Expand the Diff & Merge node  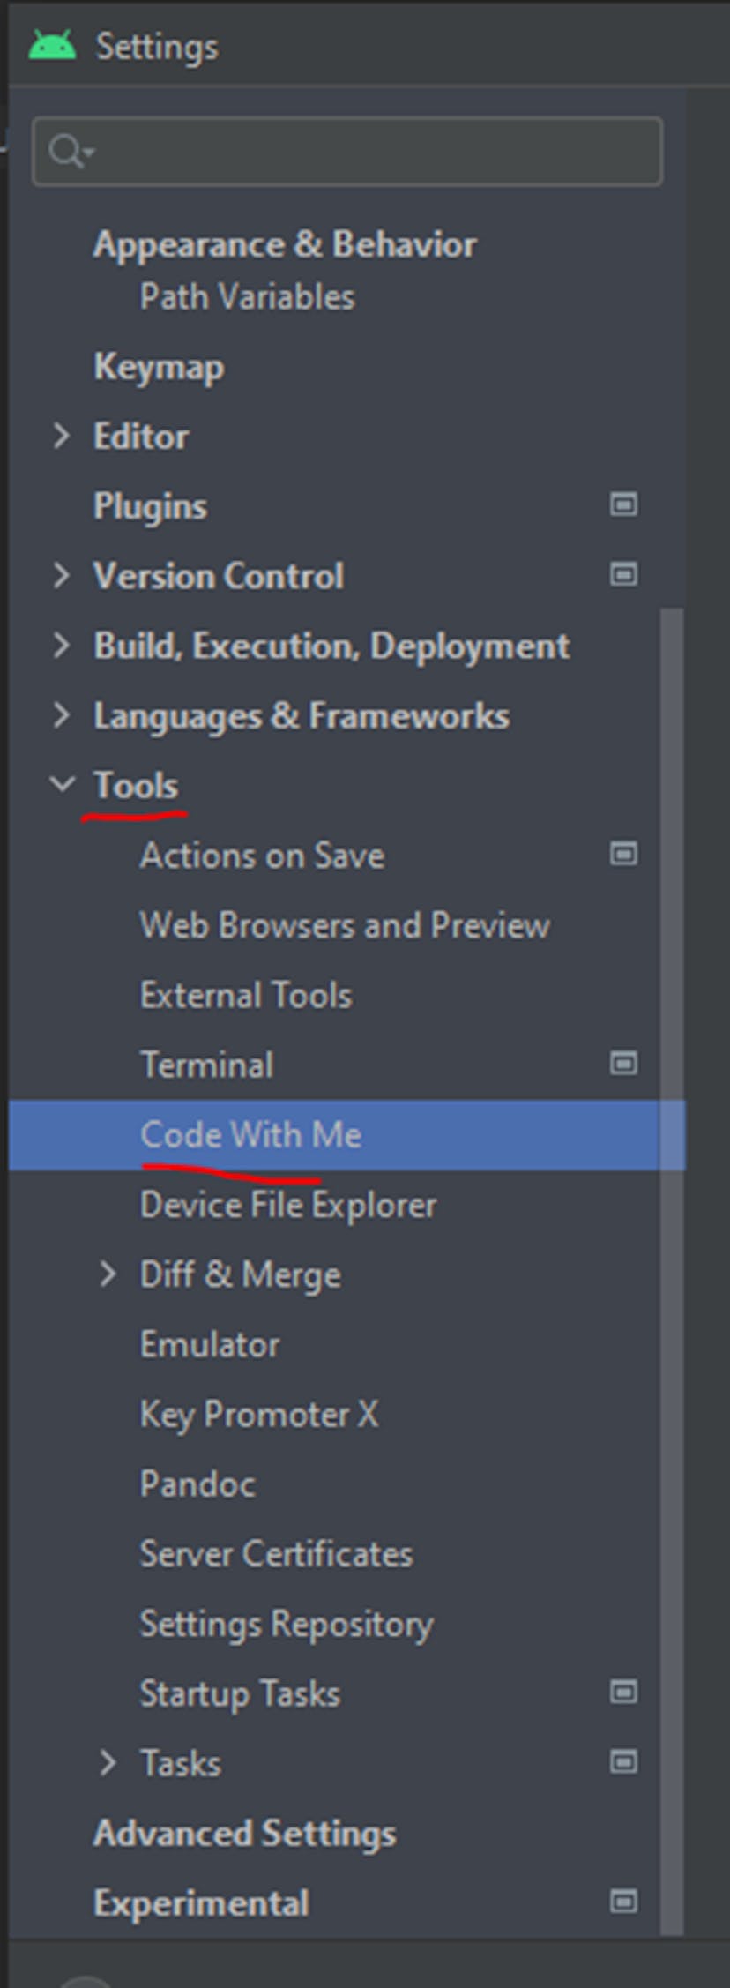point(108,1274)
